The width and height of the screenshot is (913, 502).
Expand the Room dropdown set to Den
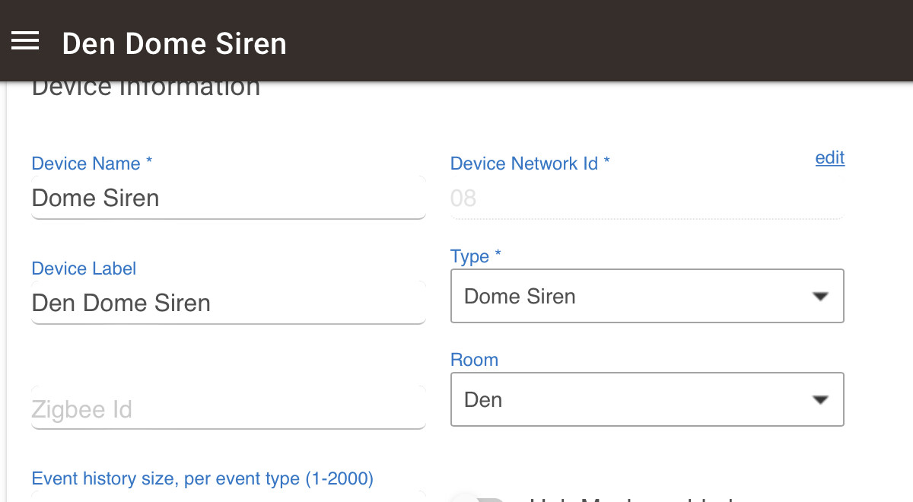pos(647,399)
